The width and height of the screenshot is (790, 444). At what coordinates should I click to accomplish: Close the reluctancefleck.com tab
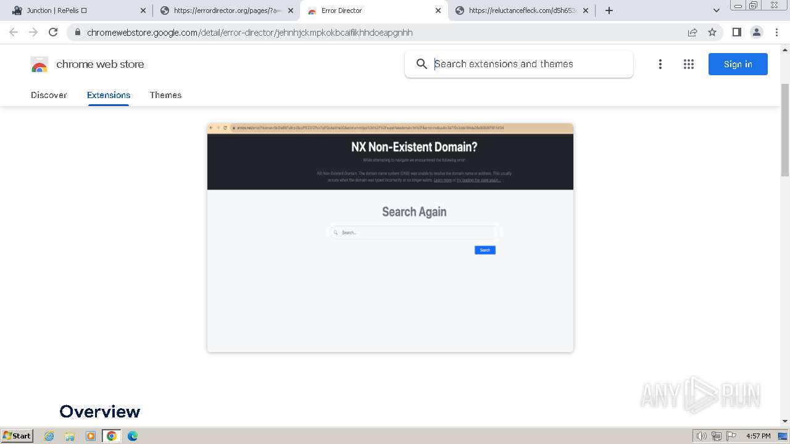586,10
